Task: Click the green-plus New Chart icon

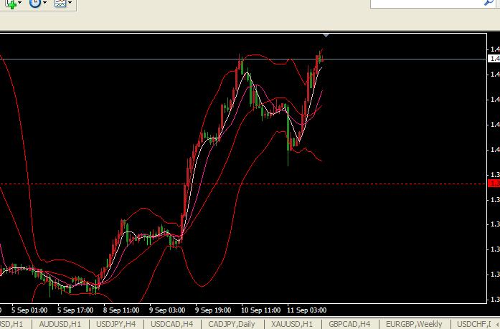Action: click(x=11, y=4)
